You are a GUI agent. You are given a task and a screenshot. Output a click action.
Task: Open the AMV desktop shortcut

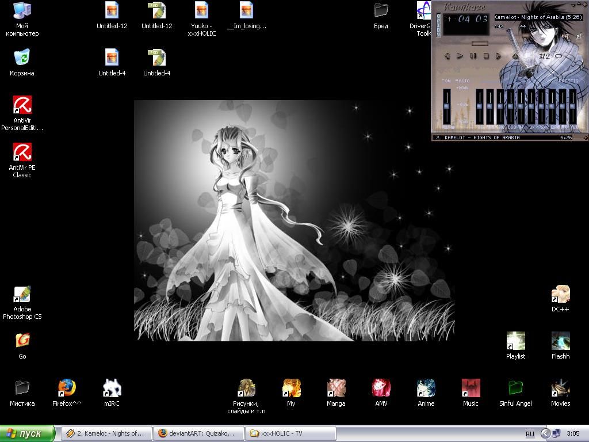pos(381,393)
